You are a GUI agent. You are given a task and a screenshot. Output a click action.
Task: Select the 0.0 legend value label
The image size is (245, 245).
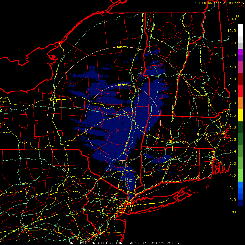click(x=233, y=200)
